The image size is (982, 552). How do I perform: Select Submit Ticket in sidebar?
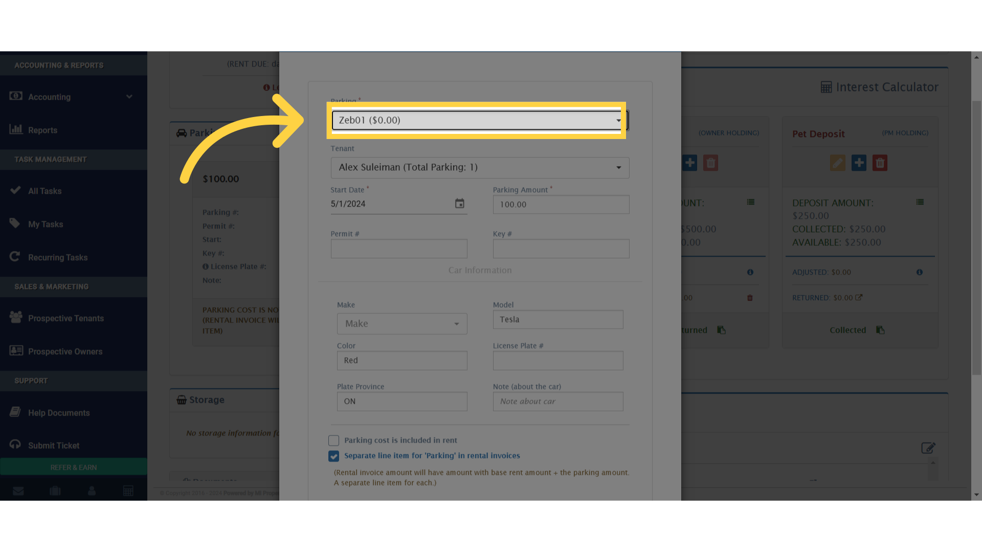point(74,445)
